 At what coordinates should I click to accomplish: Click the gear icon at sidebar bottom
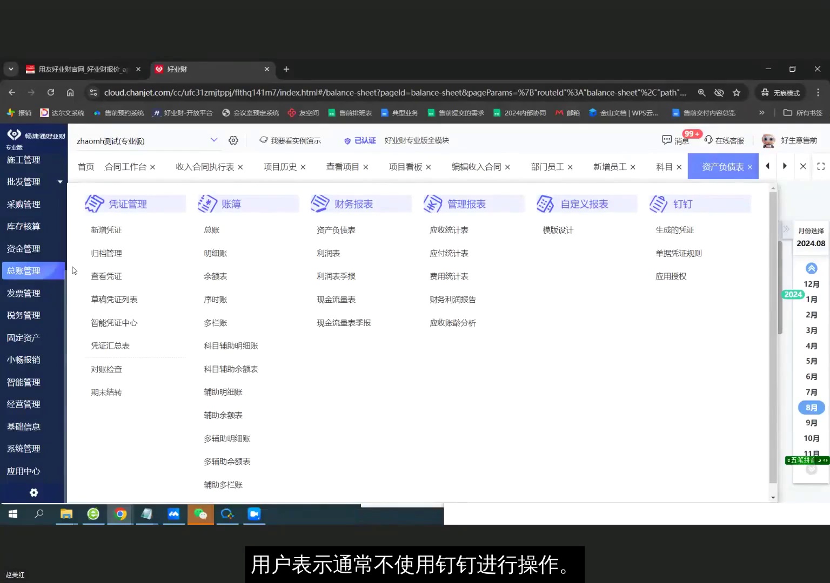(x=34, y=492)
